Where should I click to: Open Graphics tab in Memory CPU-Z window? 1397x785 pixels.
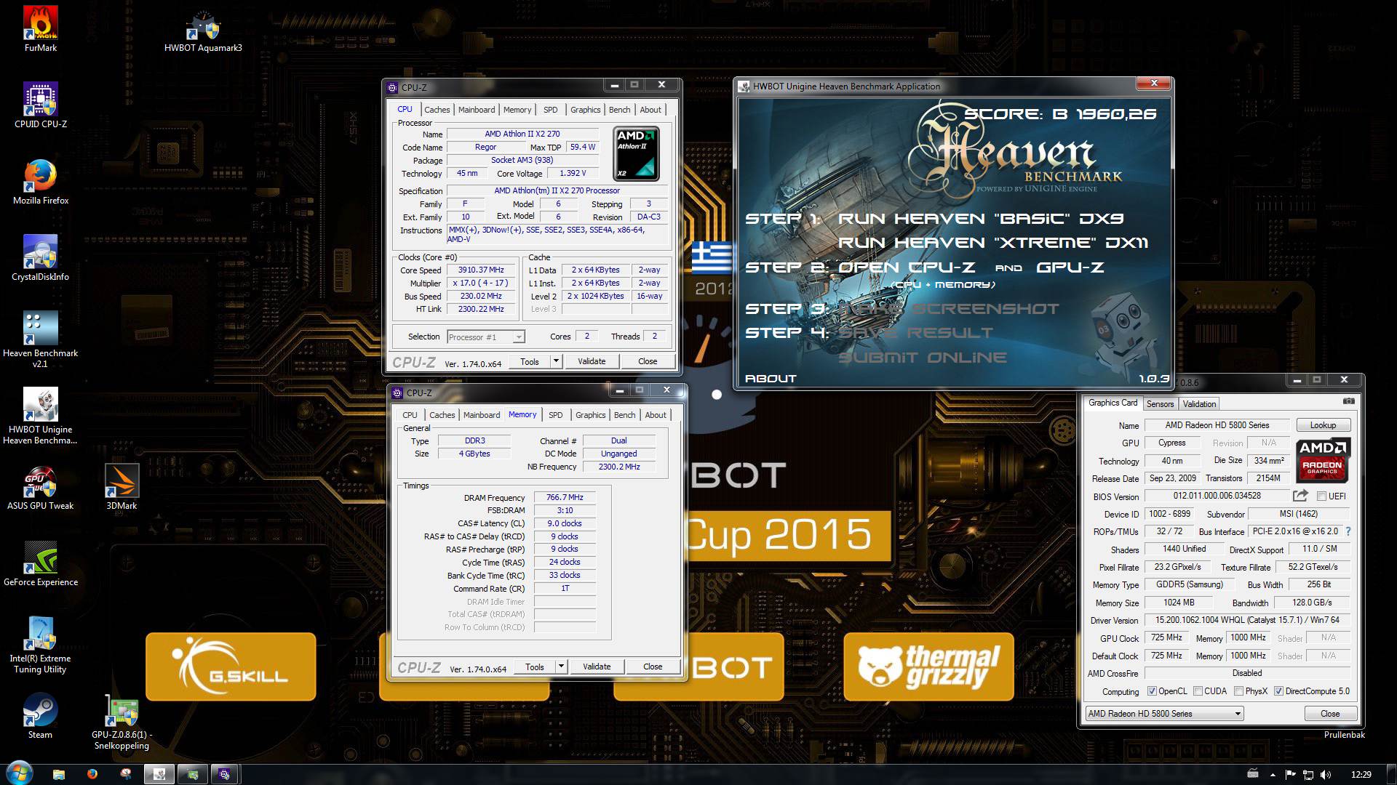[590, 415]
